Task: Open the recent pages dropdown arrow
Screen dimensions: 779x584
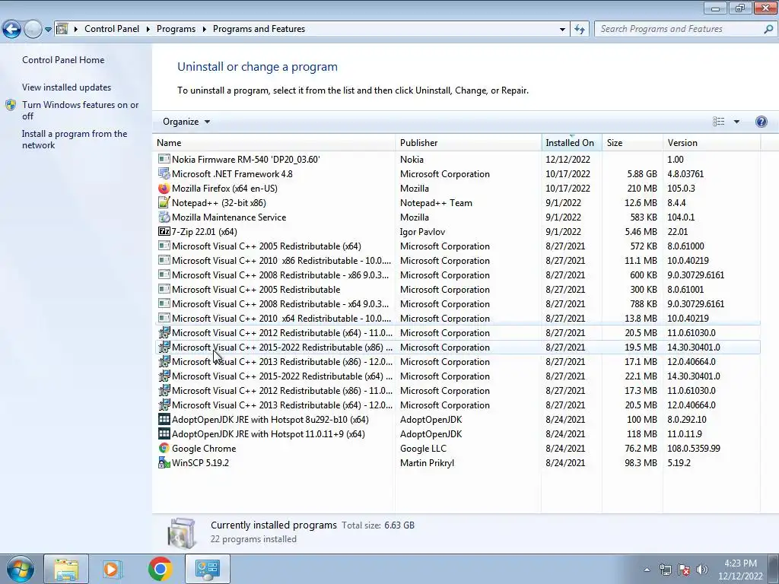Action: pos(48,30)
